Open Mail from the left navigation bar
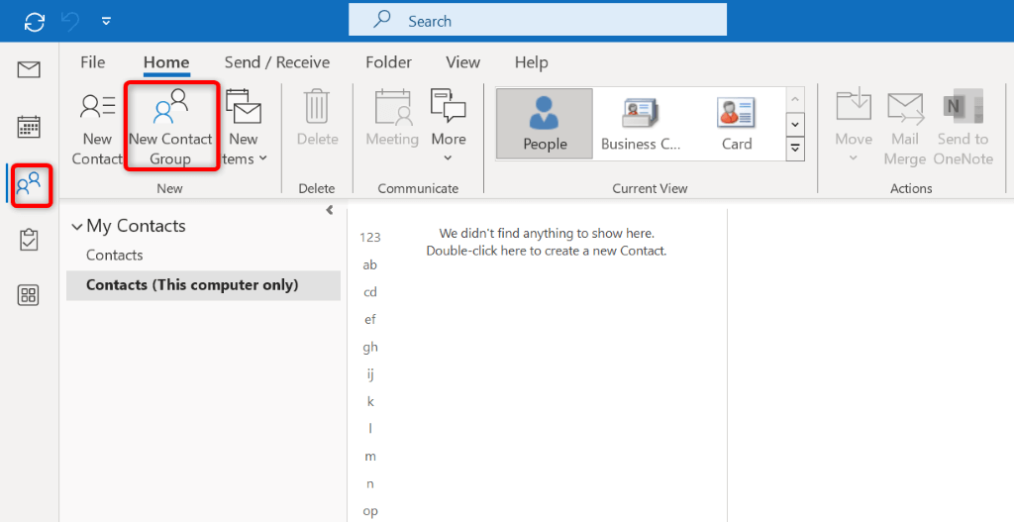The image size is (1014, 522). (x=29, y=69)
